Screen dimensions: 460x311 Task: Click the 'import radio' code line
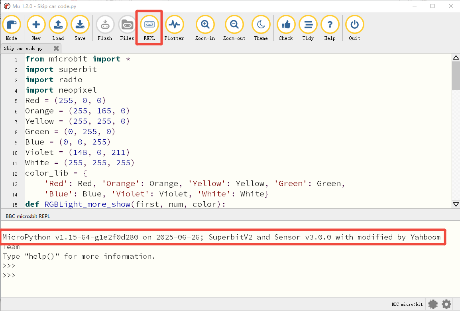[x=54, y=80]
